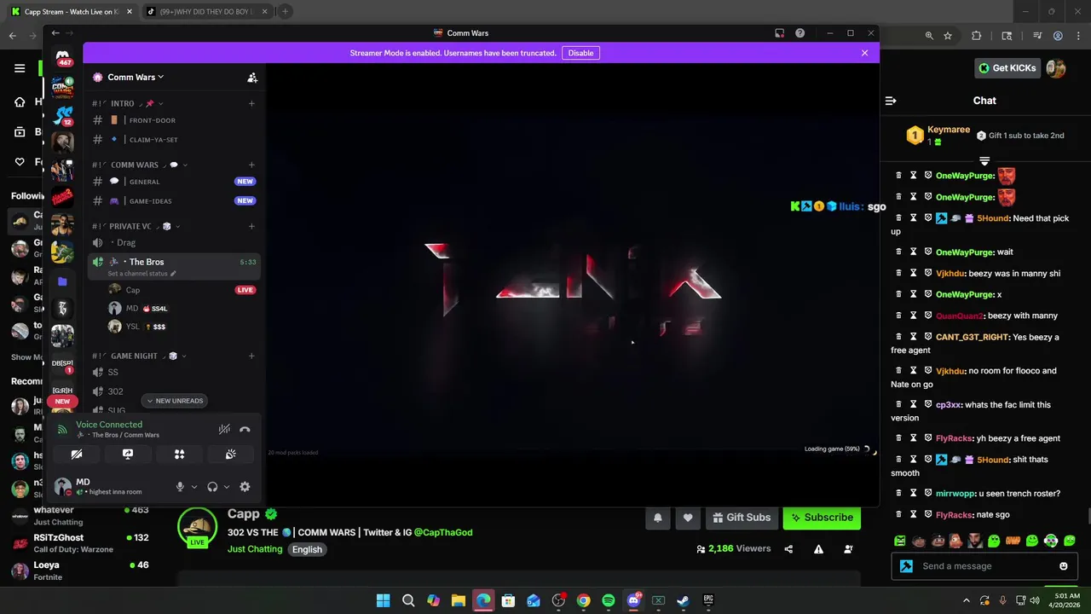Open Loeya channel in following list
Image resolution: width=1091 pixels, height=614 pixels.
click(81, 571)
